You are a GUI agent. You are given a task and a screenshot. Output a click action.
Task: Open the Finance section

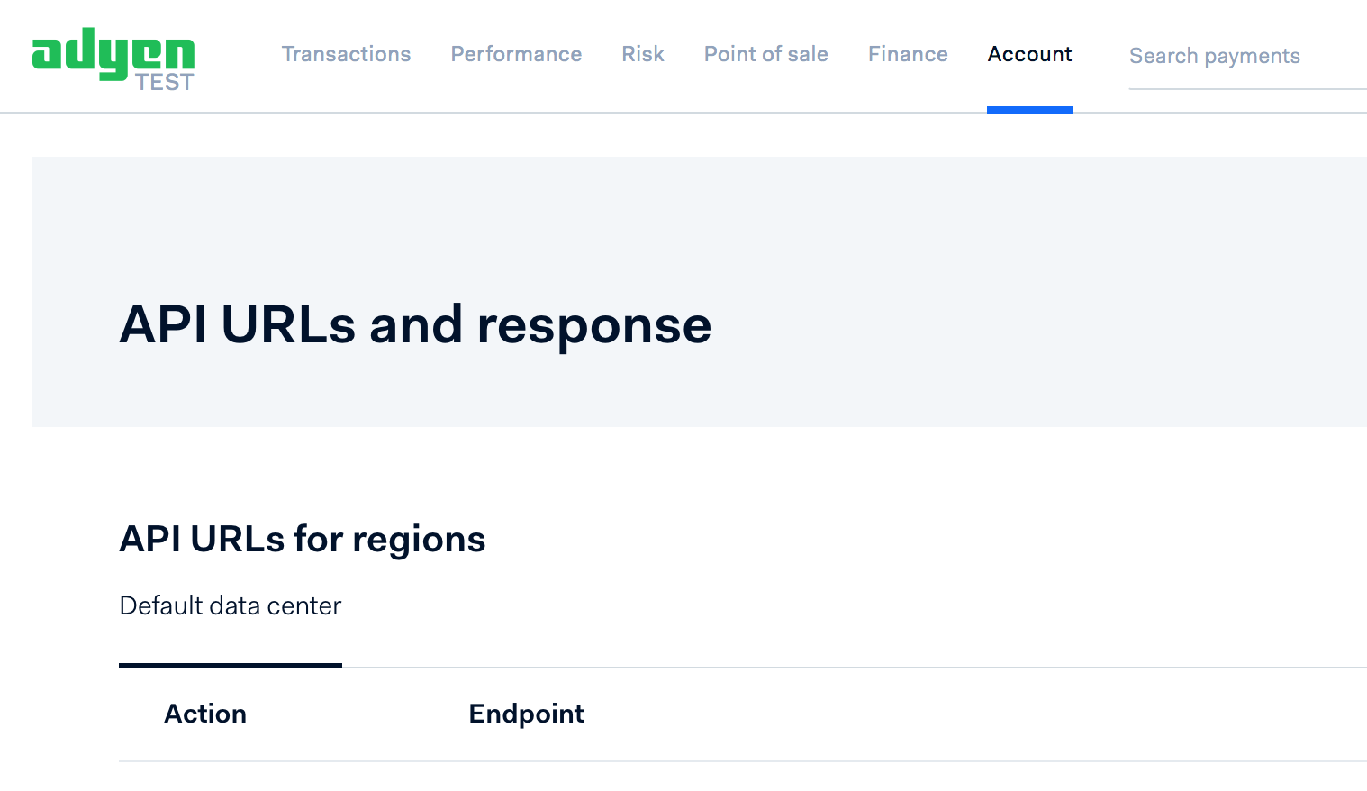[x=908, y=54]
